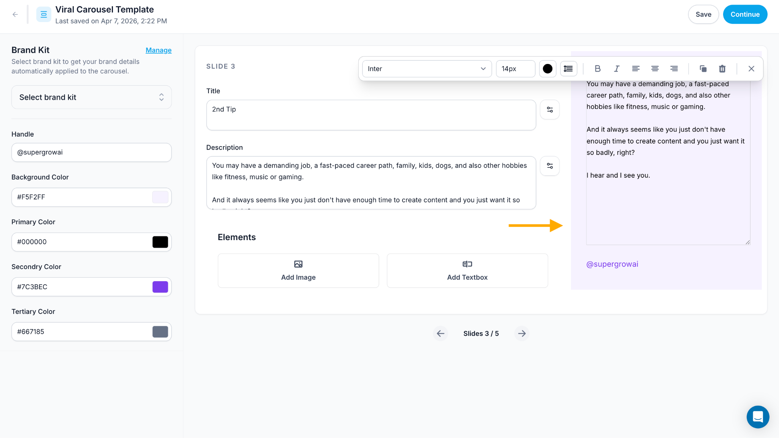Click the Viral Carousel Template title

(x=105, y=10)
